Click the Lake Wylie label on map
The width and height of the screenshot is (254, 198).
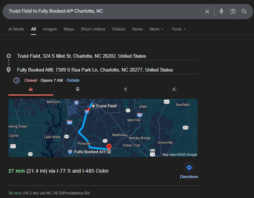click(52, 137)
